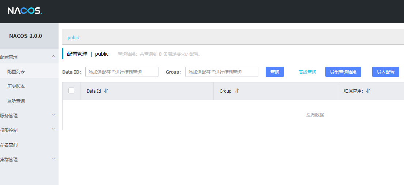This screenshot has height=185, width=404.
Task: Click the 导出查询结果 button
Action: tap(343, 72)
